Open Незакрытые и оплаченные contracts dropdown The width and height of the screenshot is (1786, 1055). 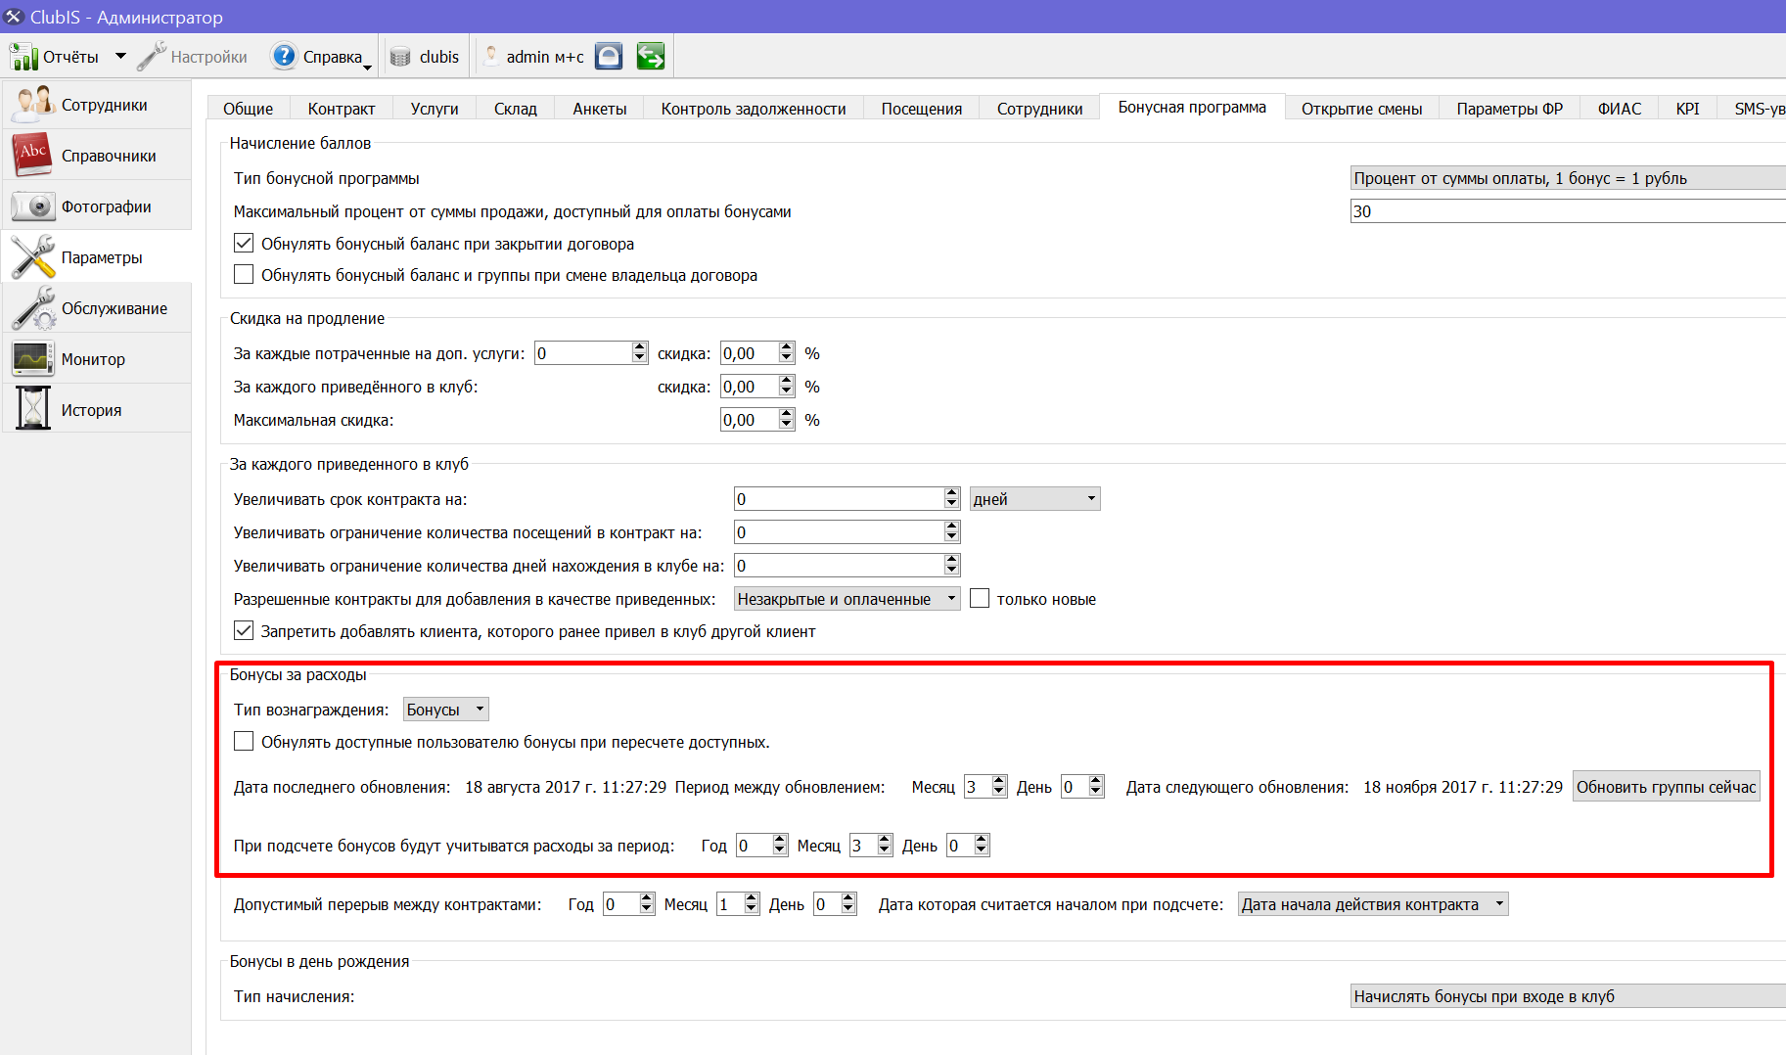tap(847, 599)
